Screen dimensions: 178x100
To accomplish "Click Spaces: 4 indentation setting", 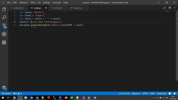I will coord(136,93).
